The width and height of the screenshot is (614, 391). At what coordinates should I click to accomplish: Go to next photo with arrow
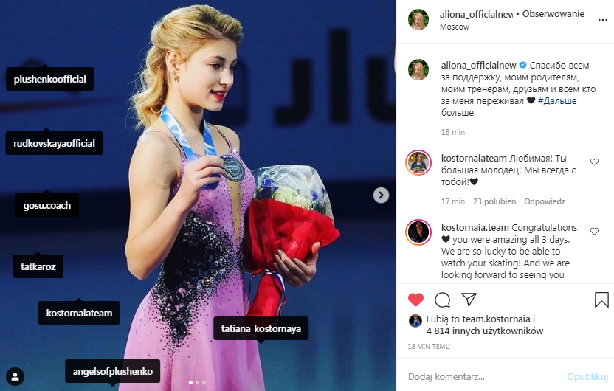pos(381,195)
